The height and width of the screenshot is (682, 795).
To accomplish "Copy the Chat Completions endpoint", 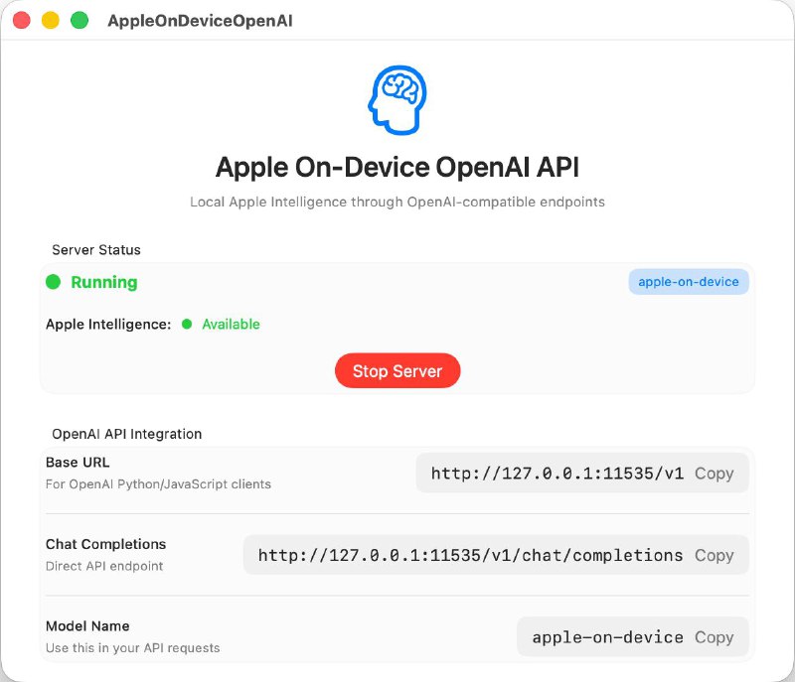I will [x=715, y=555].
